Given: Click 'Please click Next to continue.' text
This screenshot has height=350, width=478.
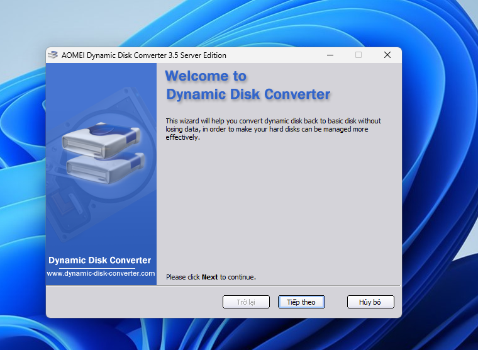Looking at the screenshot, I should (211, 277).
